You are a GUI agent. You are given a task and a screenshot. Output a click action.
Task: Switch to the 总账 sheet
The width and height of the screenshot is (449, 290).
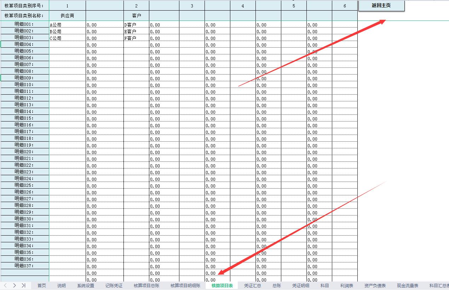click(x=276, y=285)
